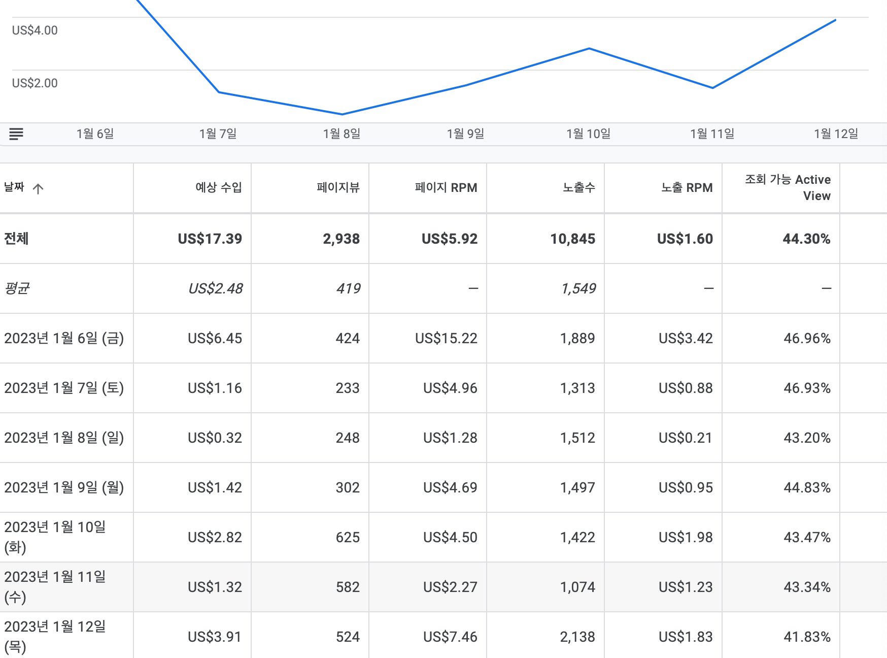Click total page views 2,938
The height and width of the screenshot is (658, 887).
pos(342,239)
